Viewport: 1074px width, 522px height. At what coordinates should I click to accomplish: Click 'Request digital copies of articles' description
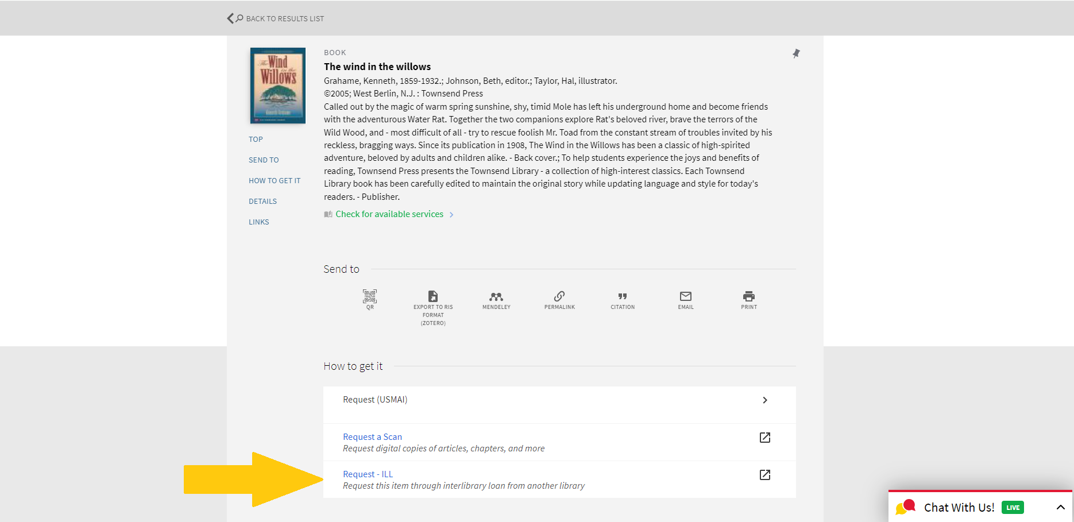[x=443, y=448]
